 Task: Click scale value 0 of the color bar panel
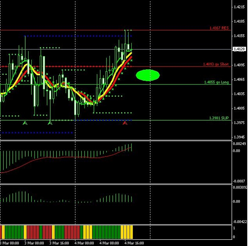(x=234, y=237)
